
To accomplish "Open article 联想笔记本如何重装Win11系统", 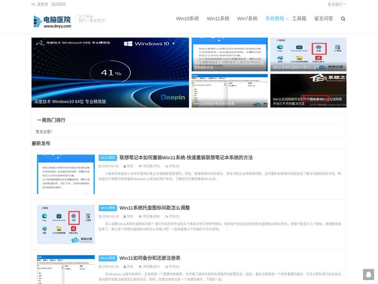I will (186, 157).
